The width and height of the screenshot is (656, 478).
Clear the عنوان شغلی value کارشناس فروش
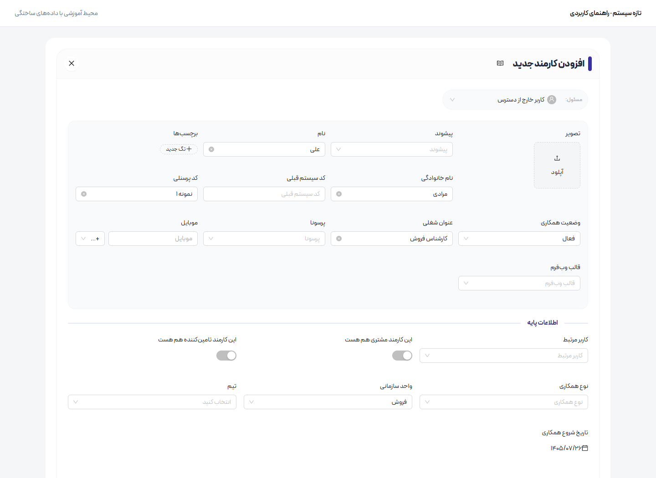coord(339,239)
